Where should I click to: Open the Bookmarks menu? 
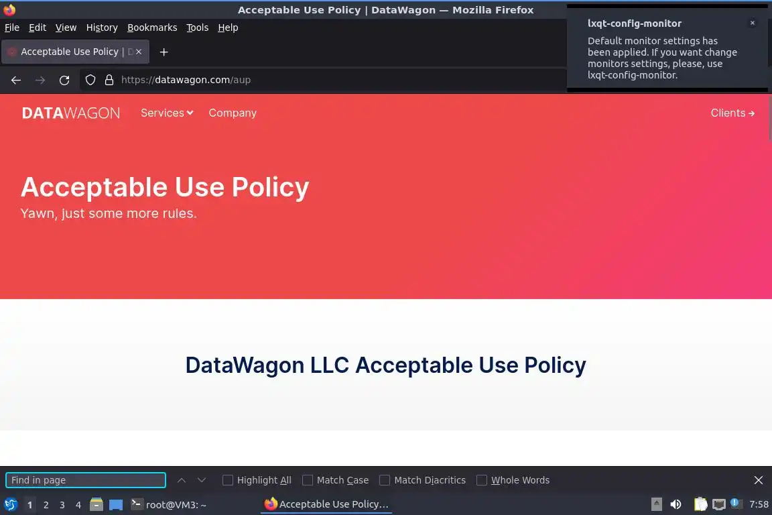[x=152, y=27]
